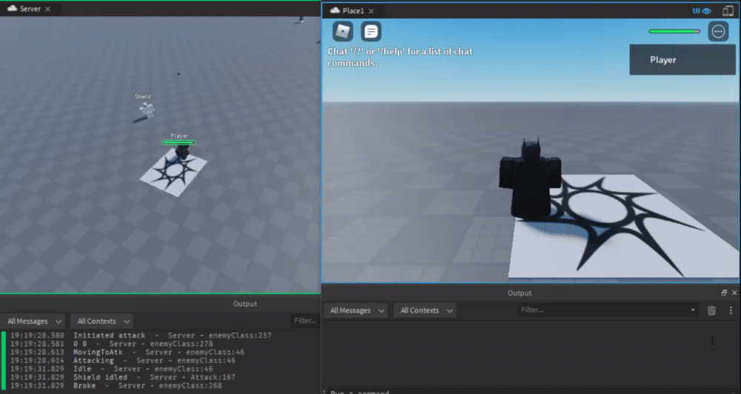Image resolution: width=741 pixels, height=394 pixels.
Task: Click the Player character in Server view
Action: click(x=182, y=152)
